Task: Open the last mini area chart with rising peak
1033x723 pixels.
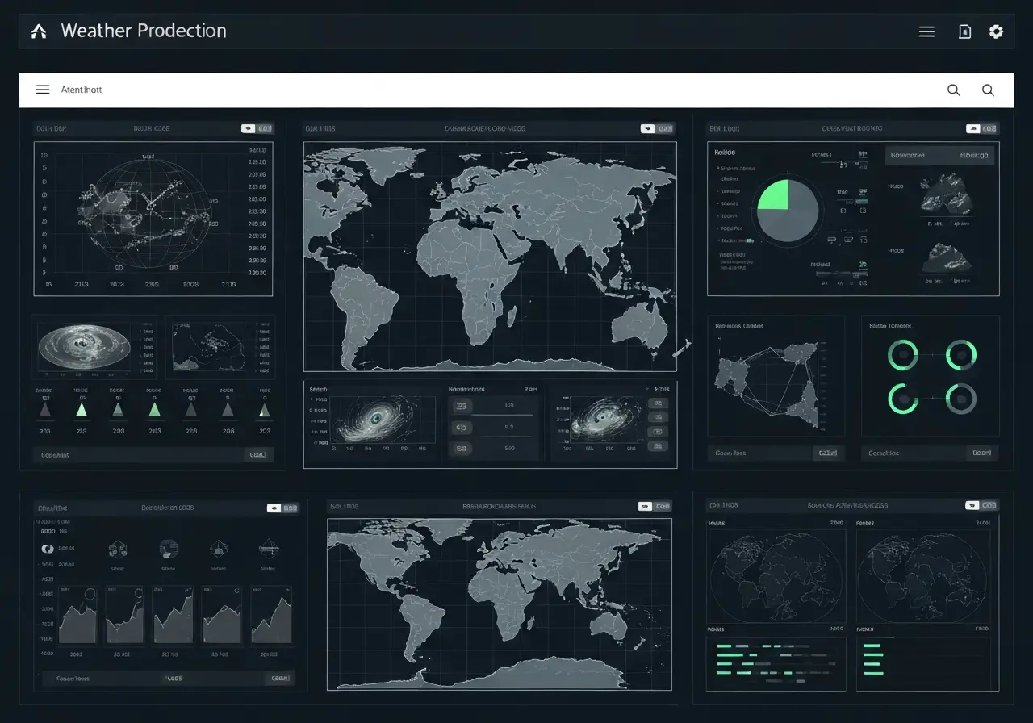Action: coord(271,615)
